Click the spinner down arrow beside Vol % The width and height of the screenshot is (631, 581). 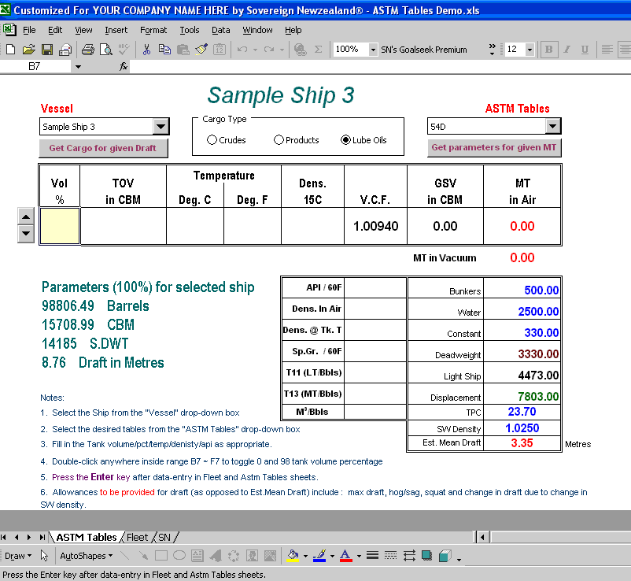(x=26, y=234)
